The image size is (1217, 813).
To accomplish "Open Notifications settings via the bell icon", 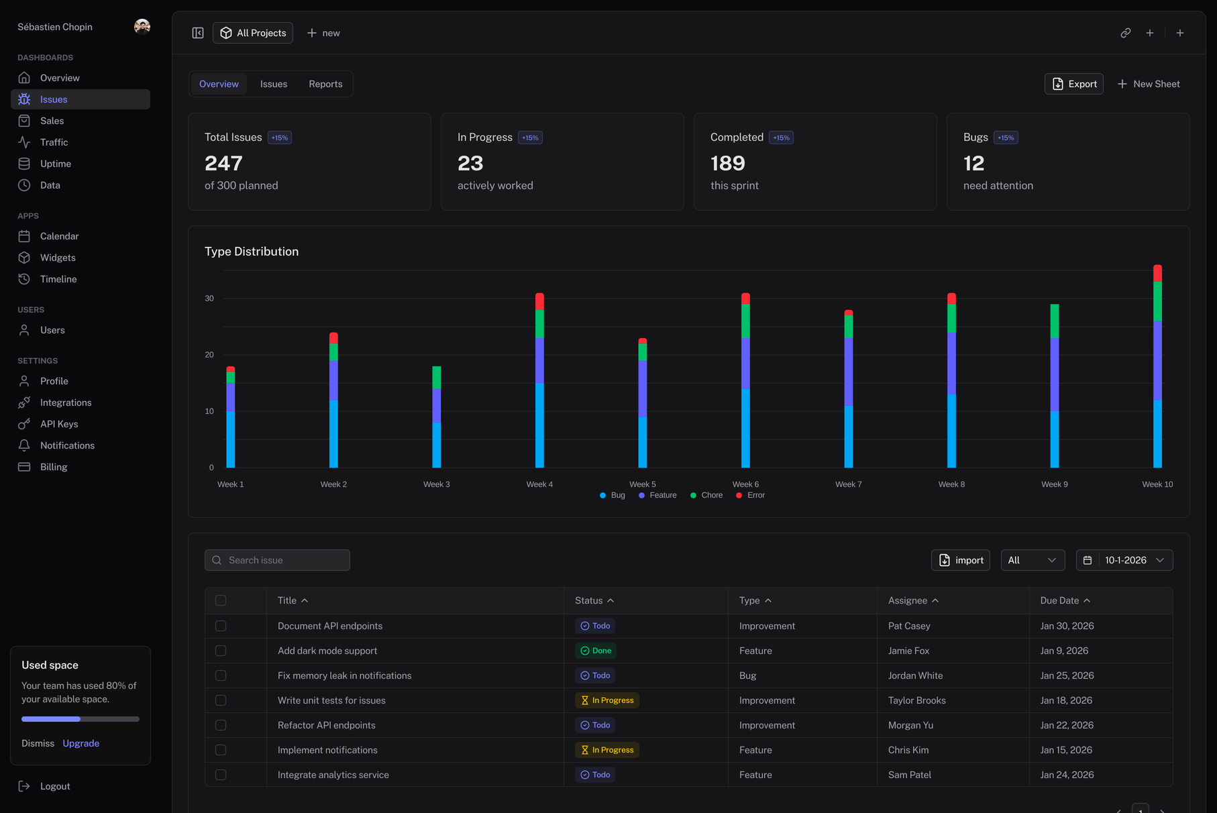I will [x=24, y=445].
